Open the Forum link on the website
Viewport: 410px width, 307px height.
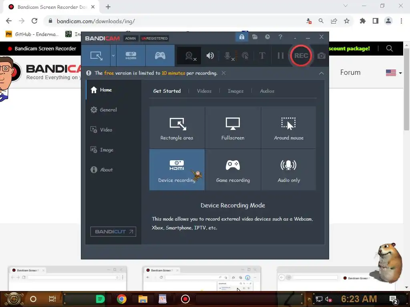(350, 72)
